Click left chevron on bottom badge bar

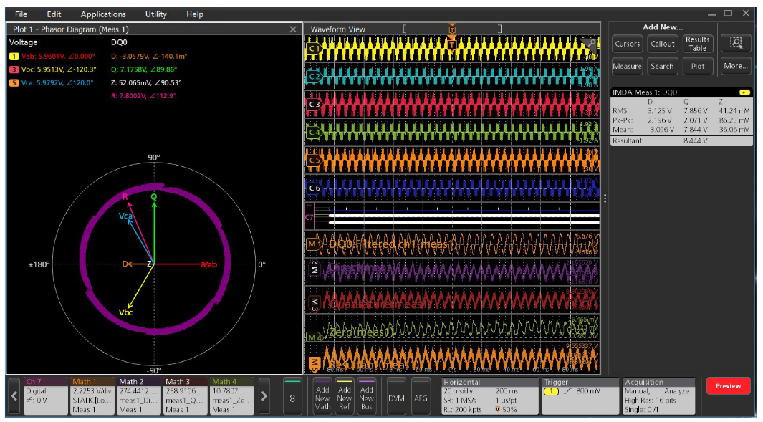click(14, 395)
